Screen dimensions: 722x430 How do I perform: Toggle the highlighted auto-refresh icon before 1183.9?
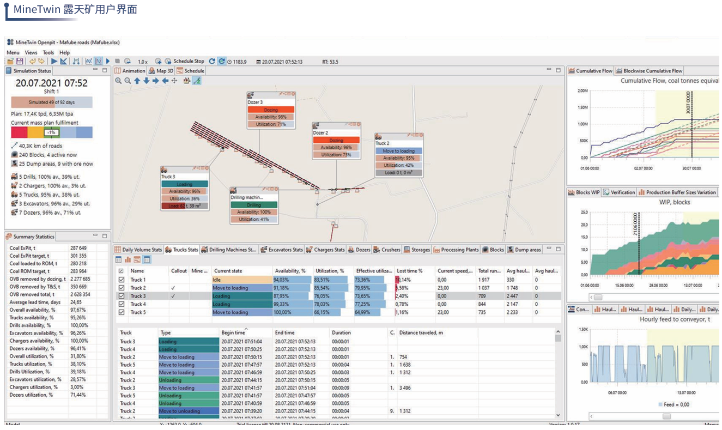tap(221, 62)
